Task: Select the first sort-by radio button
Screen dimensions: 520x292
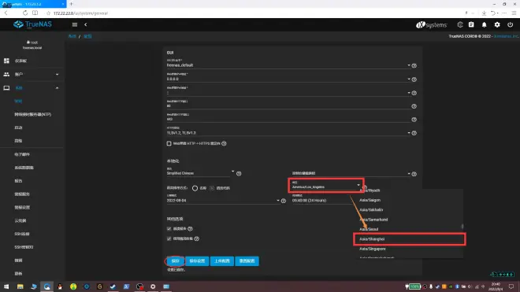Action: (195, 188)
